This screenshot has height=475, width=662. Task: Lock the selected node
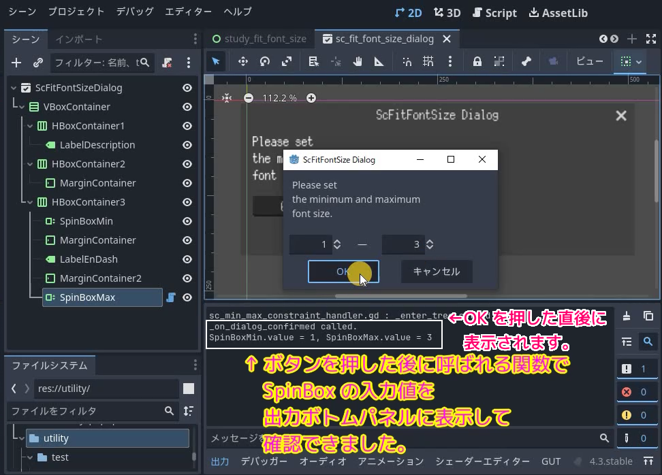click(477, 62)
